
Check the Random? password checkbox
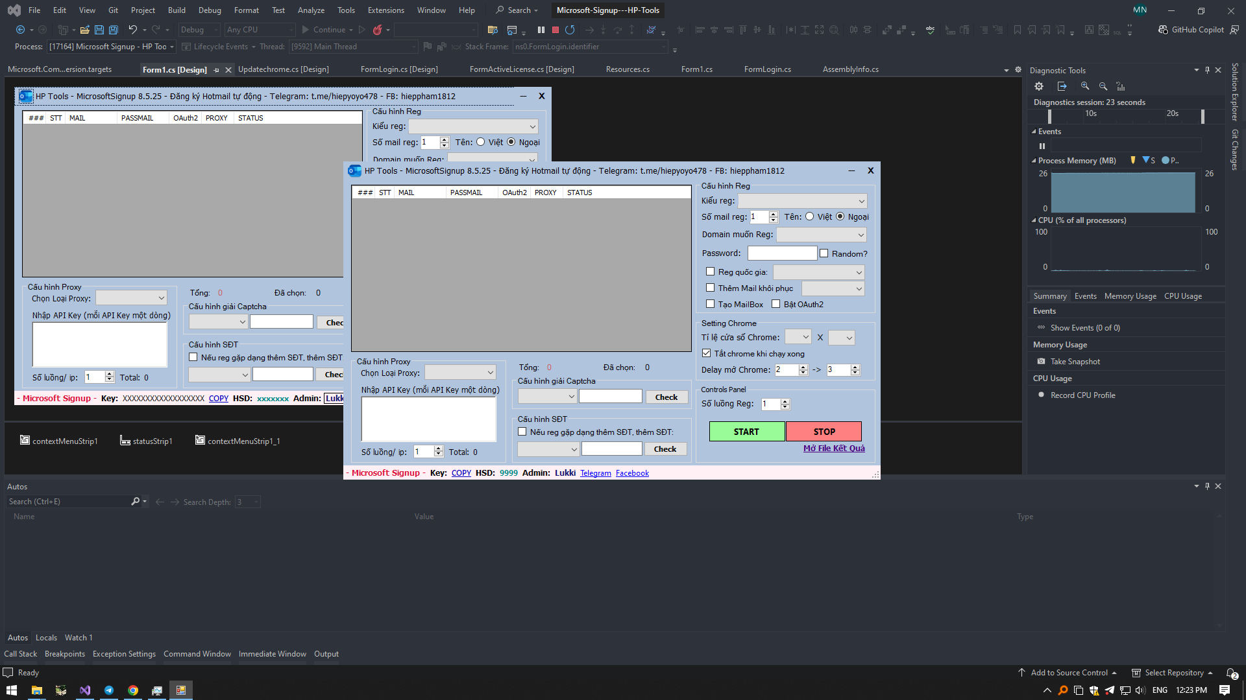click(x=824, y=253)
